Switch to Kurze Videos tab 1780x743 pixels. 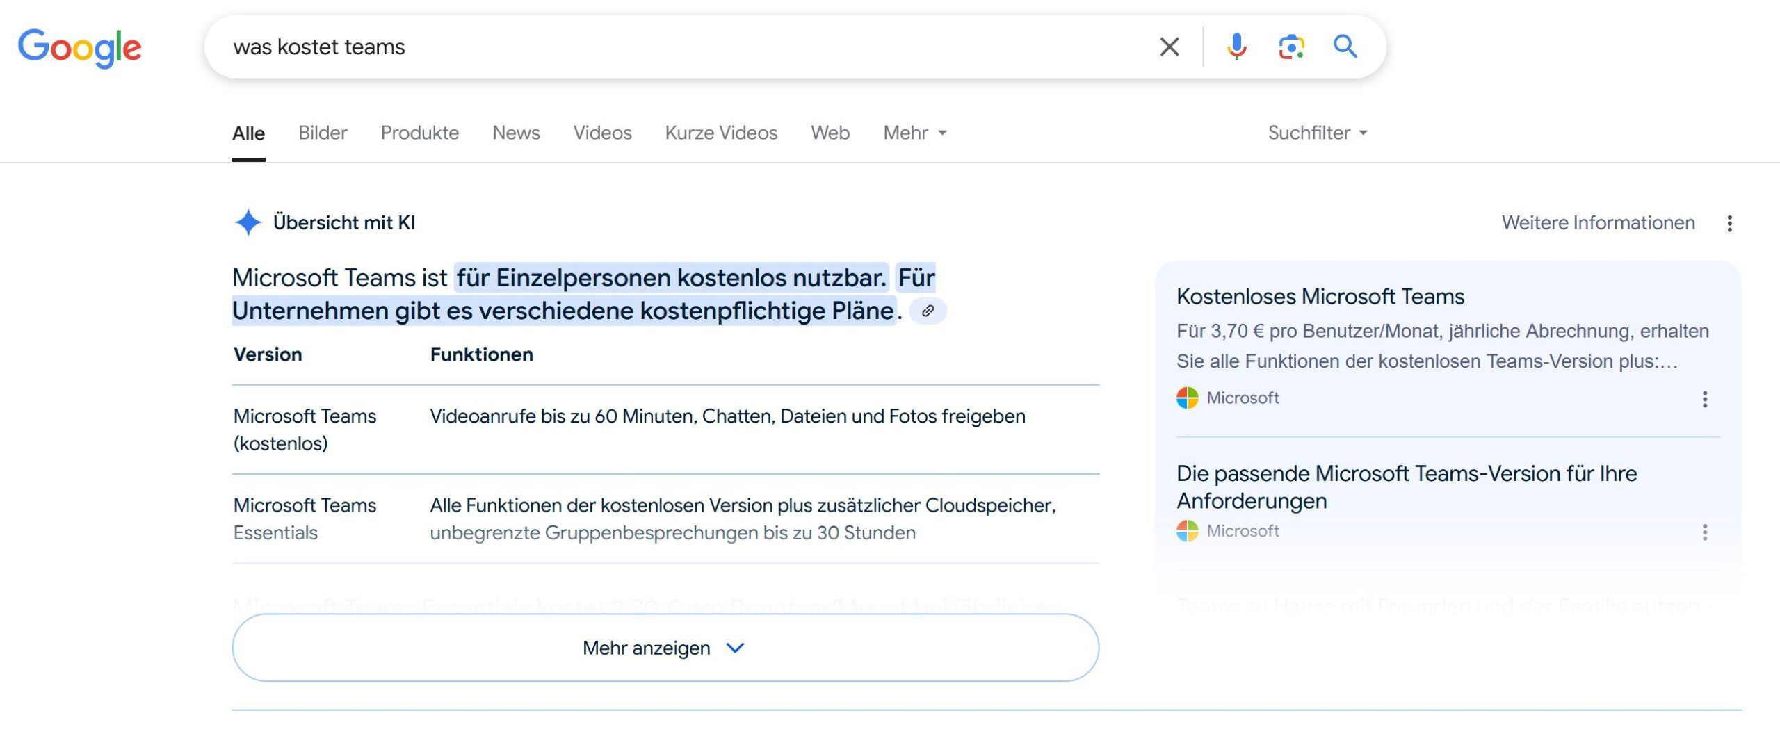(x=721, y=133)
